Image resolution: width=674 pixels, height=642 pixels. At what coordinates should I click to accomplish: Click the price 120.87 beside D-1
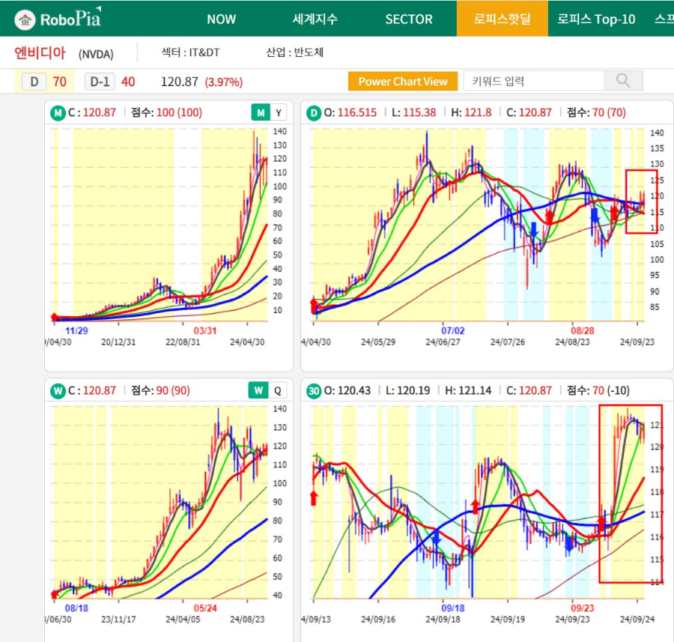coord(179,82)
